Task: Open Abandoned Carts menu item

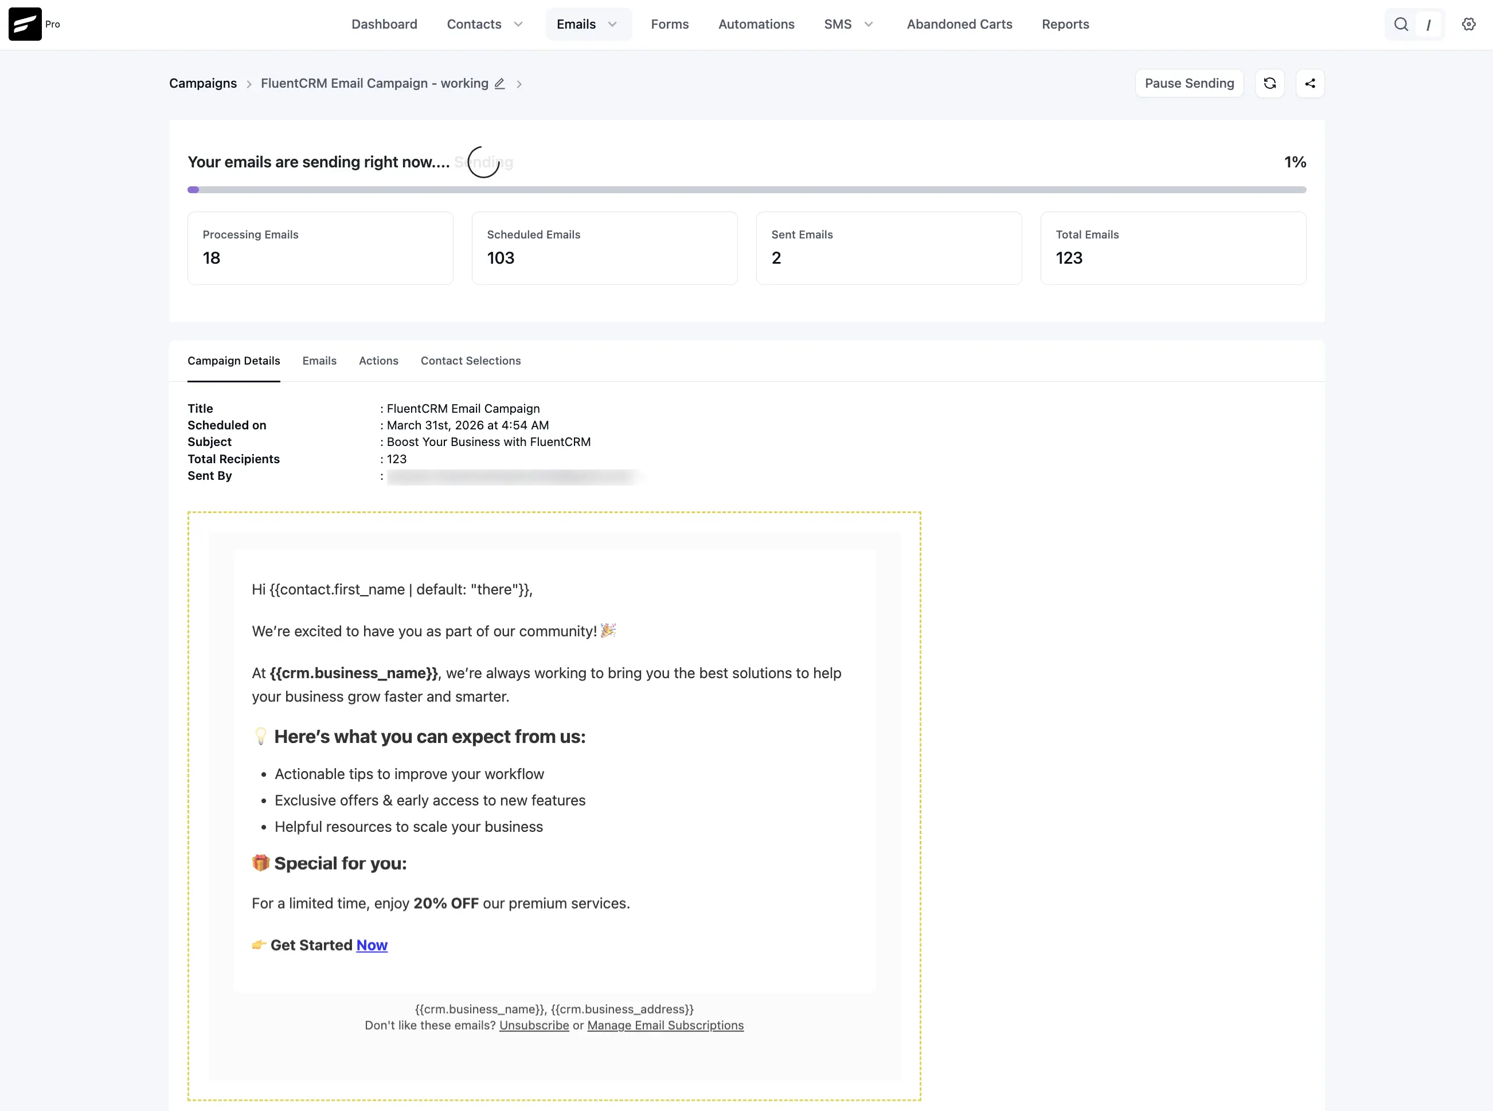Action: click(x=960, y=24)
